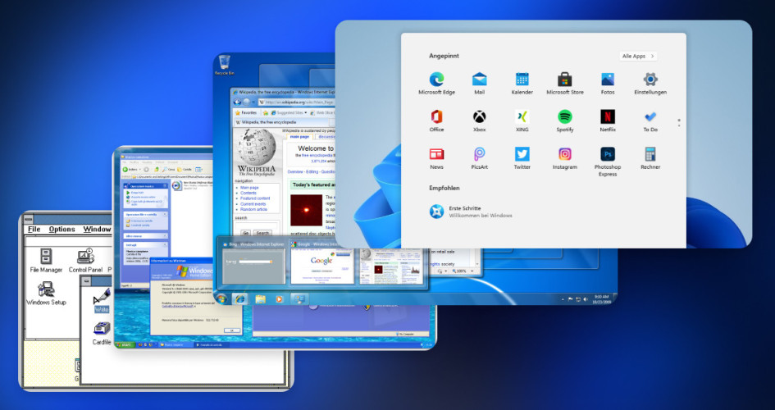Open Recycle Bin on Windows 7 desktop

[224, 66]
